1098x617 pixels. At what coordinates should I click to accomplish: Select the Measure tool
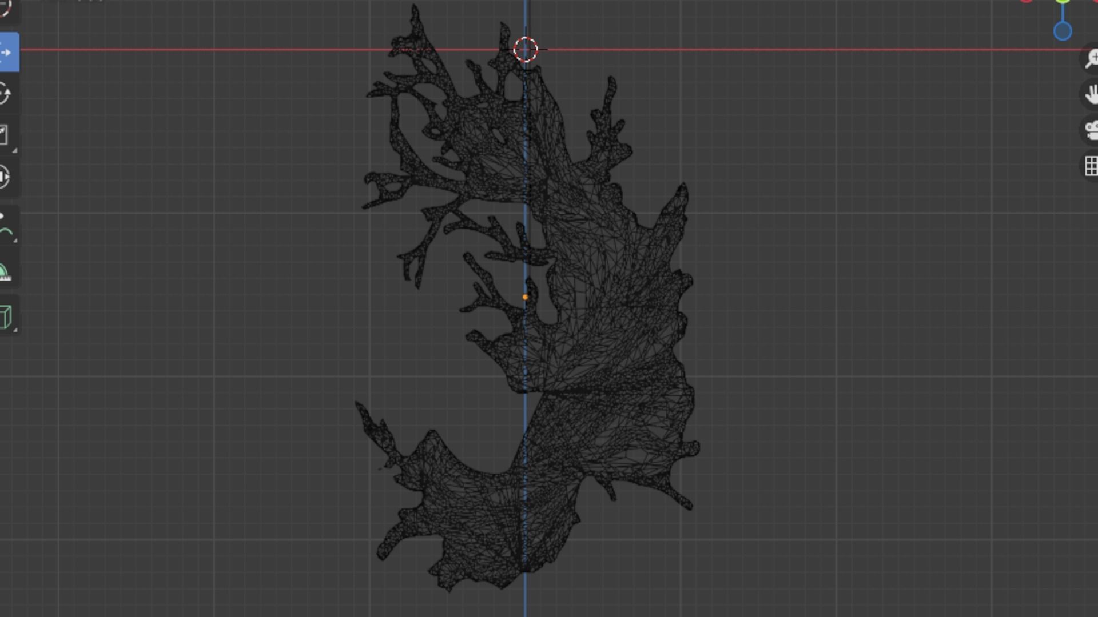tap(5, 273)
